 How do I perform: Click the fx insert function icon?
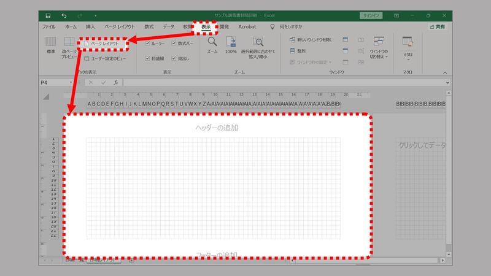tap(116, 83)
